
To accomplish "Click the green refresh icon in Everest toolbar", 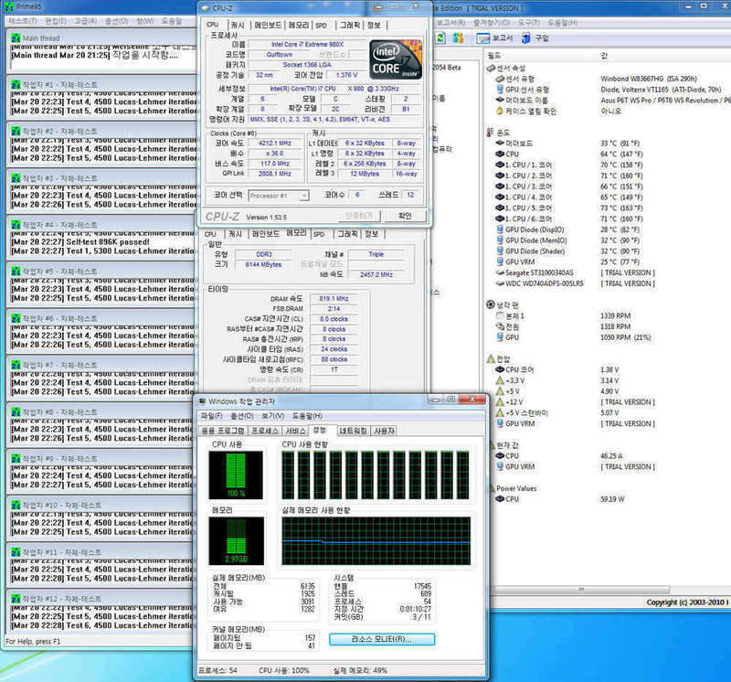I will (x=440, y=37).
